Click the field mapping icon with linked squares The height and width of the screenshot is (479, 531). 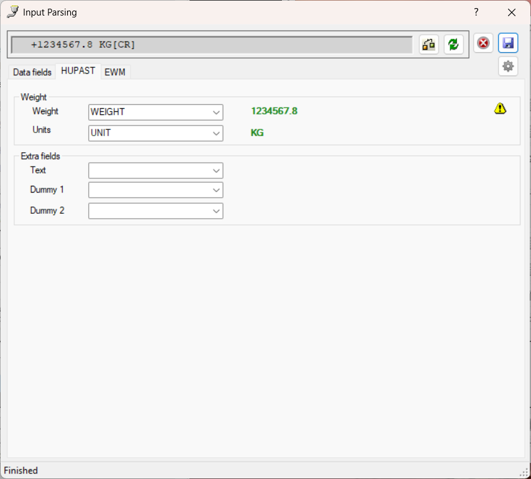tap(429, 44)
